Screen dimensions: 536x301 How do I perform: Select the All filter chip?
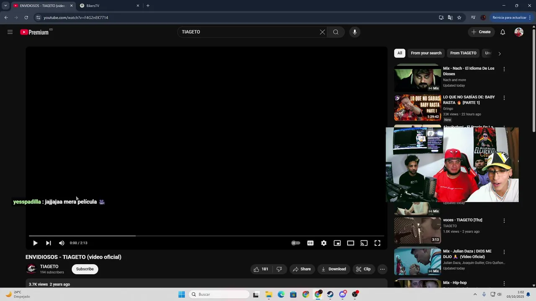[400, 53]
